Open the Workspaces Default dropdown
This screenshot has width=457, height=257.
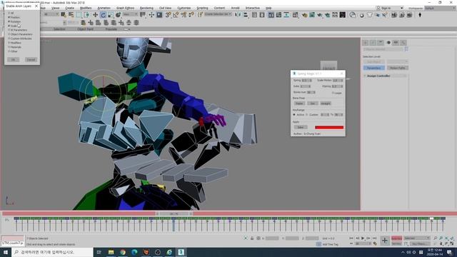440,8
